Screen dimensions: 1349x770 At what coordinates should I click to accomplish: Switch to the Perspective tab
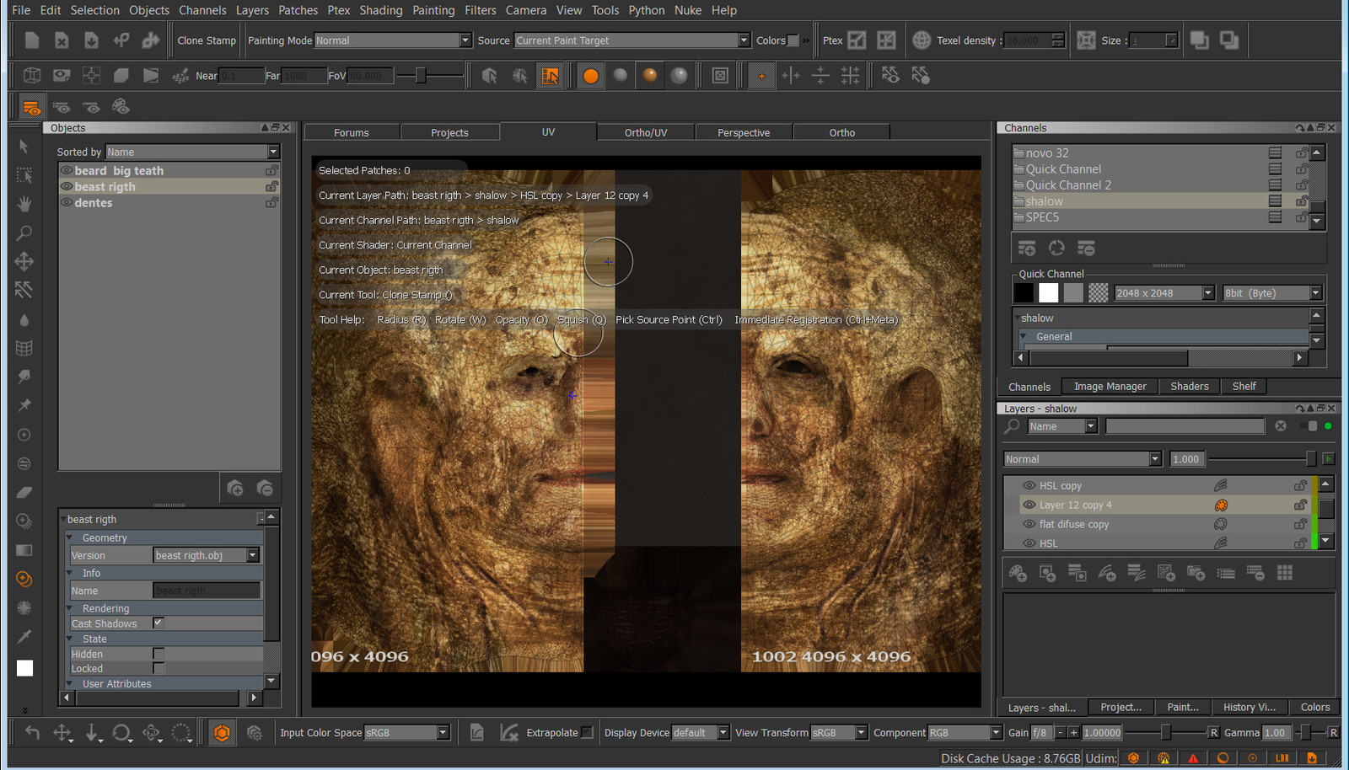[x=743, y=132]
